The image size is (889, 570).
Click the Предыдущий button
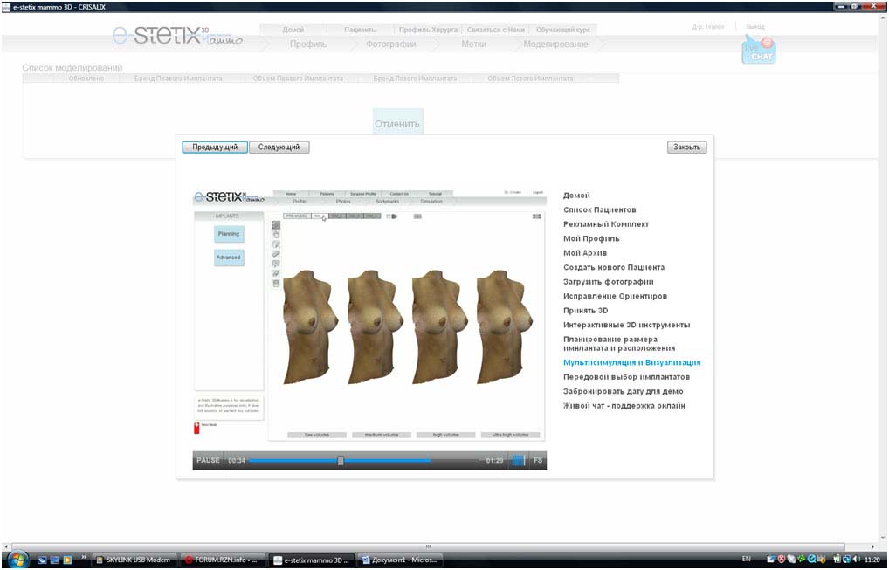click(214, 148)
